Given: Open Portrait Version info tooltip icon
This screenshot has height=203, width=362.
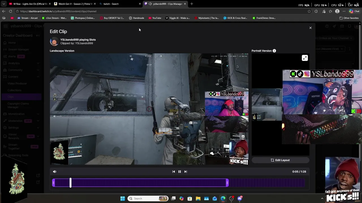Looking at the screenshot, I should coord(274,51).
